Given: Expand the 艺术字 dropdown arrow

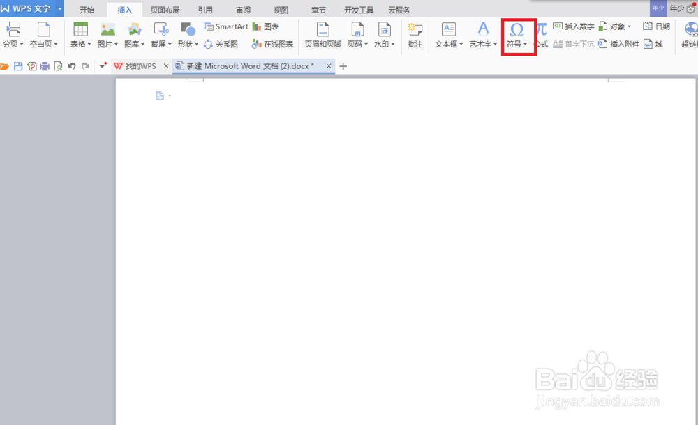Looking at the screenshot, I should click(x=495, y=44).
